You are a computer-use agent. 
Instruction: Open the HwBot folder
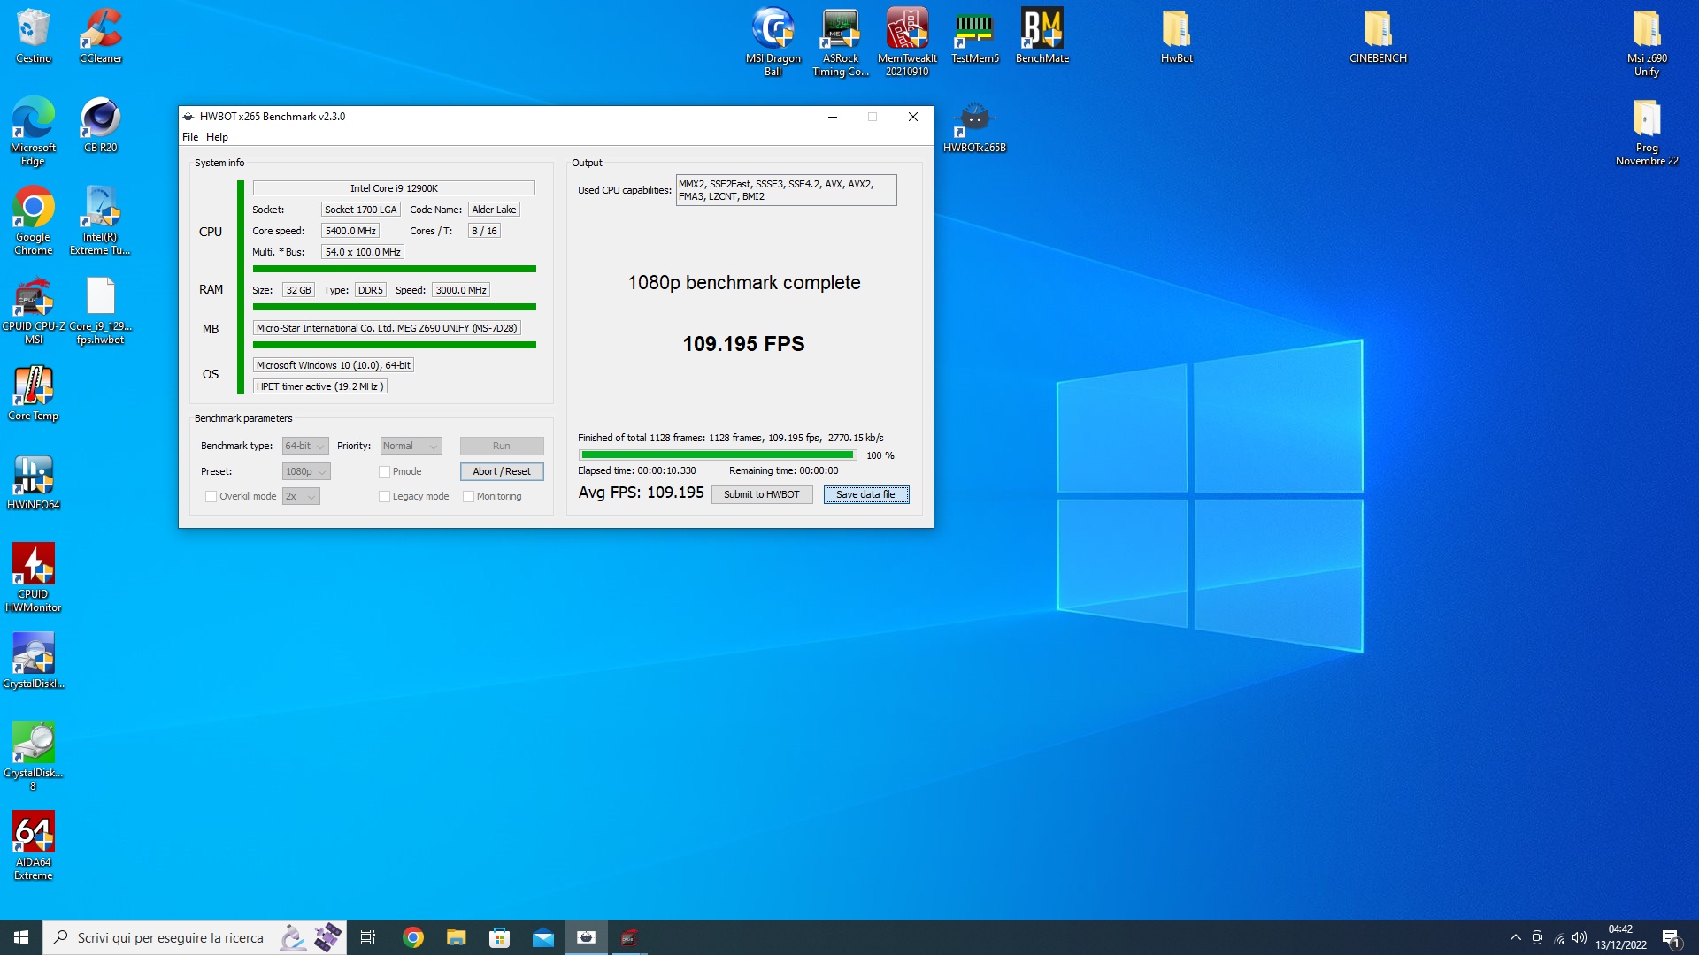tap(1177, 35)
